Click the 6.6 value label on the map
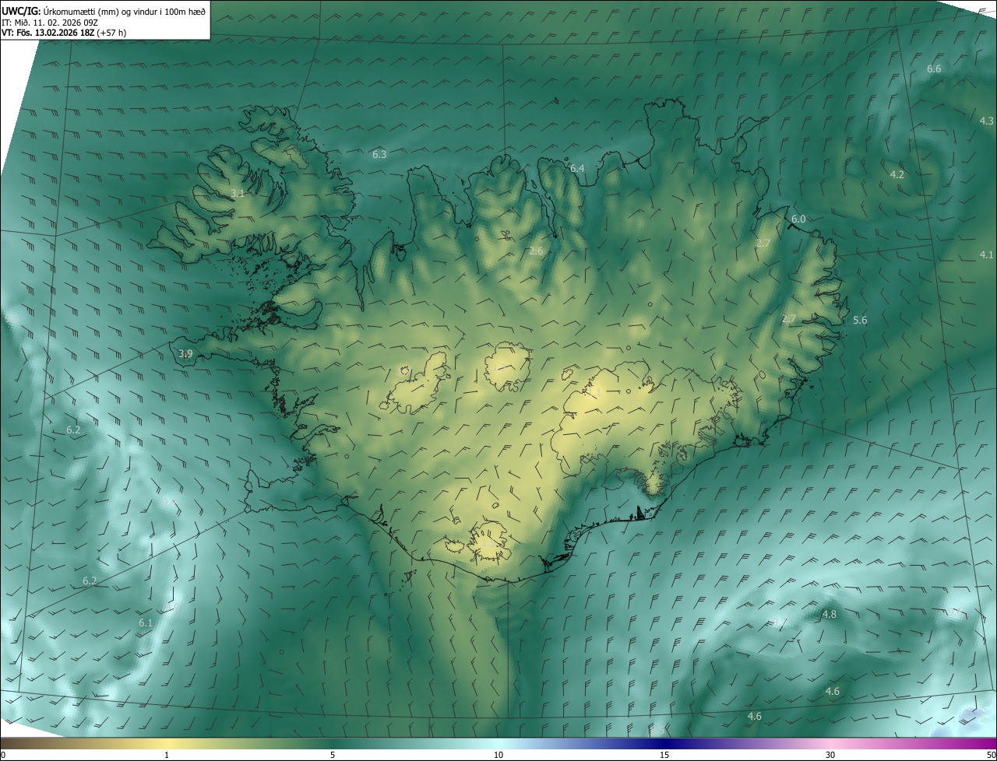 click(x=934, y=69)
